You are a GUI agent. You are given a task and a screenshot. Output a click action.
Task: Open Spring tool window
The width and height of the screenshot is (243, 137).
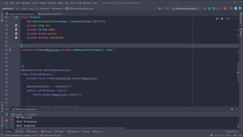[97, 131]
